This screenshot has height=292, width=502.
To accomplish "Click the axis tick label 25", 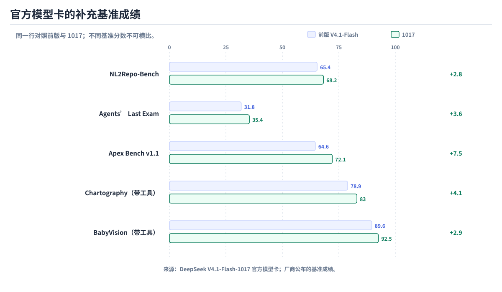I will pyautogui.click(x=226, y=48).
